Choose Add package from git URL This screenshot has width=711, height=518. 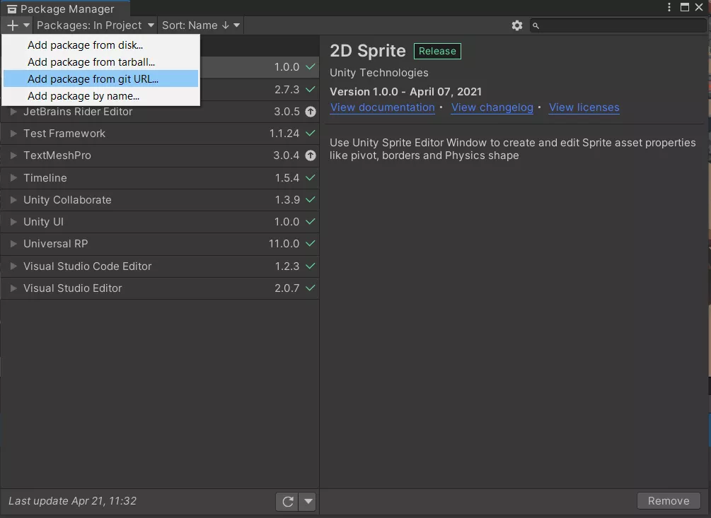[93, 79]
